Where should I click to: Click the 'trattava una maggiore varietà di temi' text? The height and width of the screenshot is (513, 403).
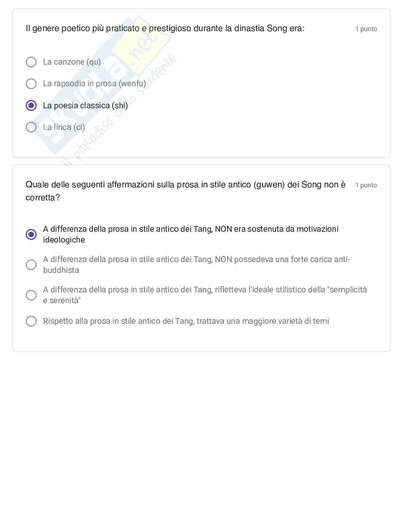(186, 321)
